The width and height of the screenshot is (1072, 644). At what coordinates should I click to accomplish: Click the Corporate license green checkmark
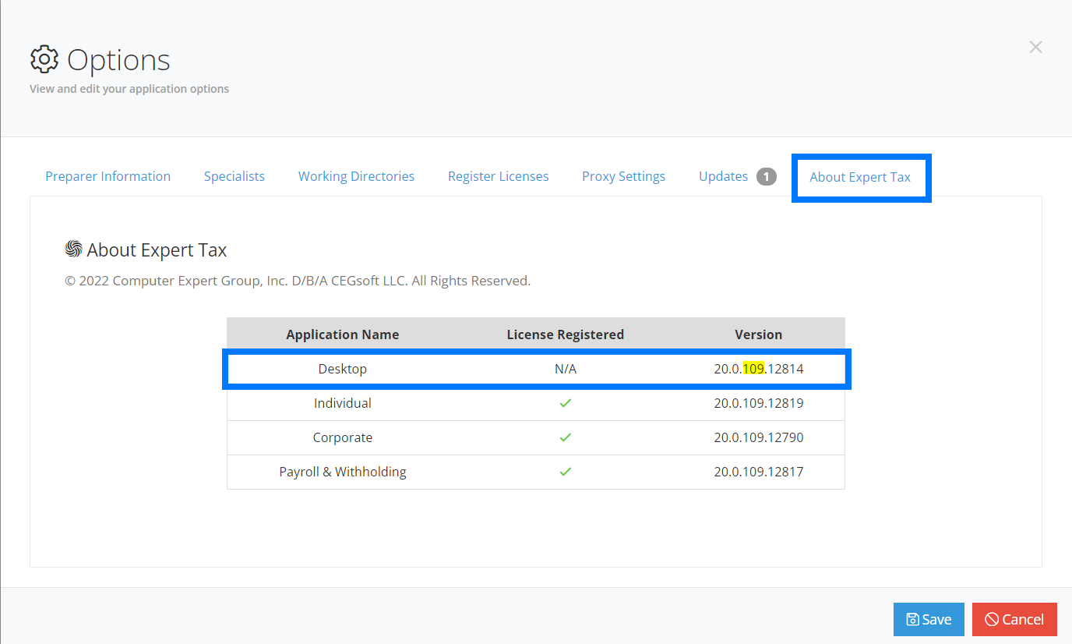point(566,437)
